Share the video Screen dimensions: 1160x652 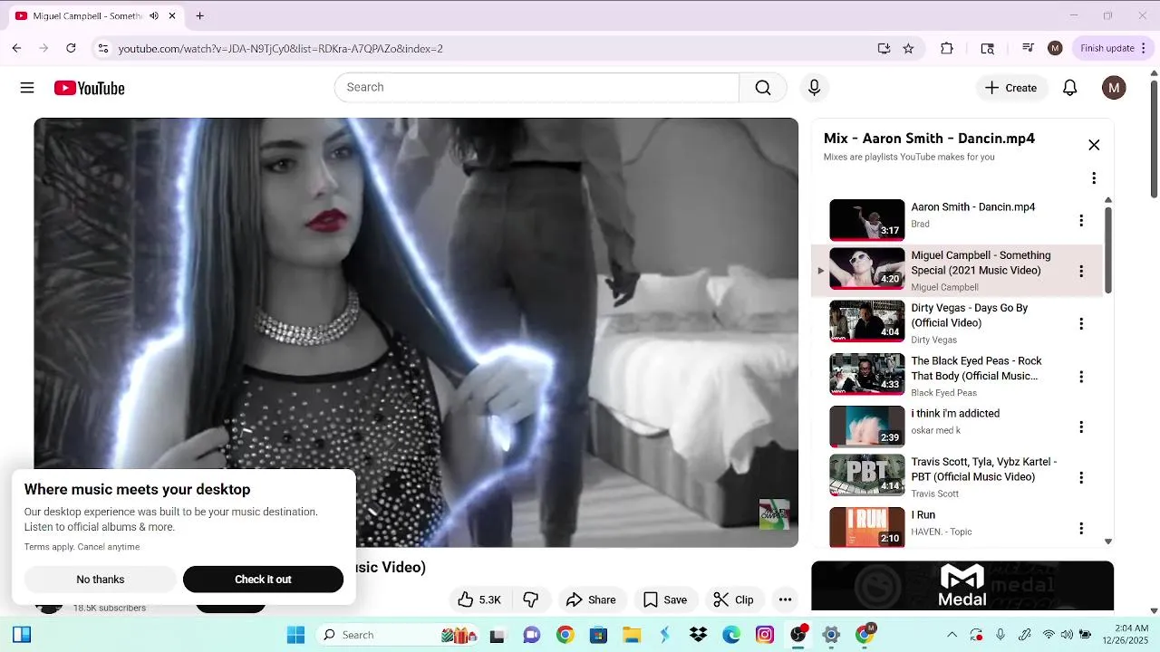point(591,599)
